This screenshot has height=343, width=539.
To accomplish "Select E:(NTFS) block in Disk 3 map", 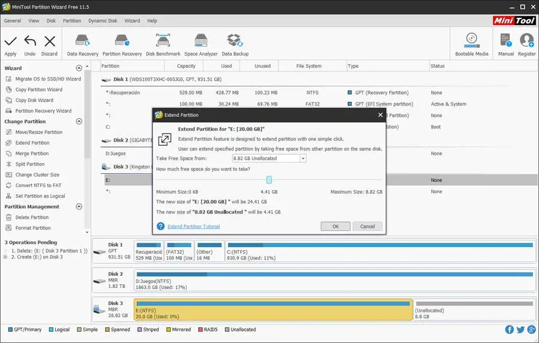I will (273, 309).
